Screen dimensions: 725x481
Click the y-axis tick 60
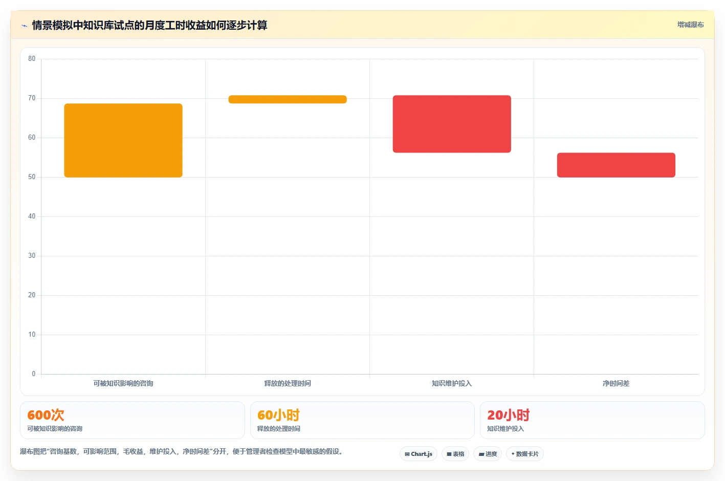32,138
